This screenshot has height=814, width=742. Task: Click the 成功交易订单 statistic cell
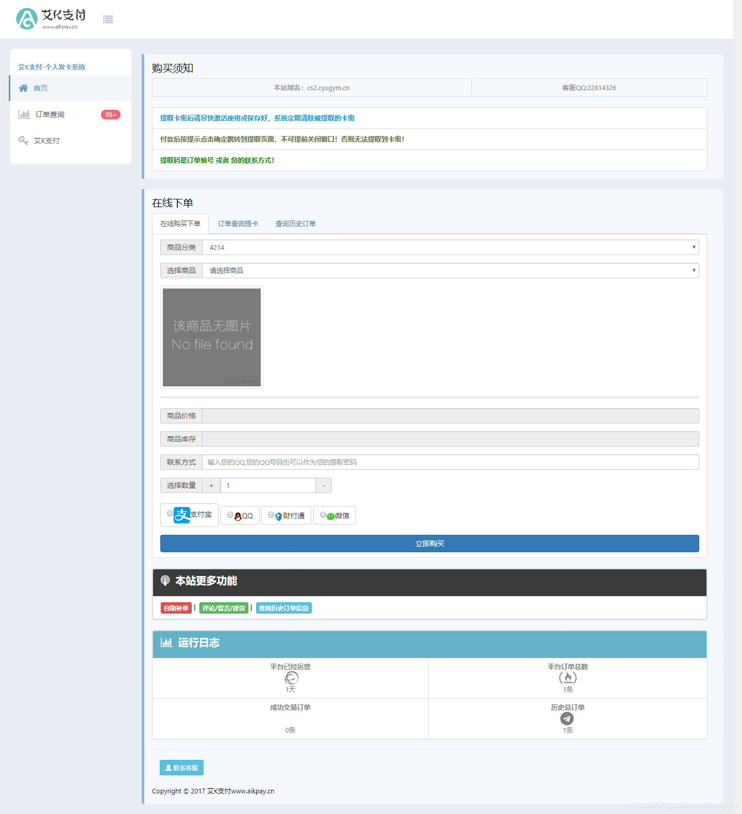[x=291, y=719]
